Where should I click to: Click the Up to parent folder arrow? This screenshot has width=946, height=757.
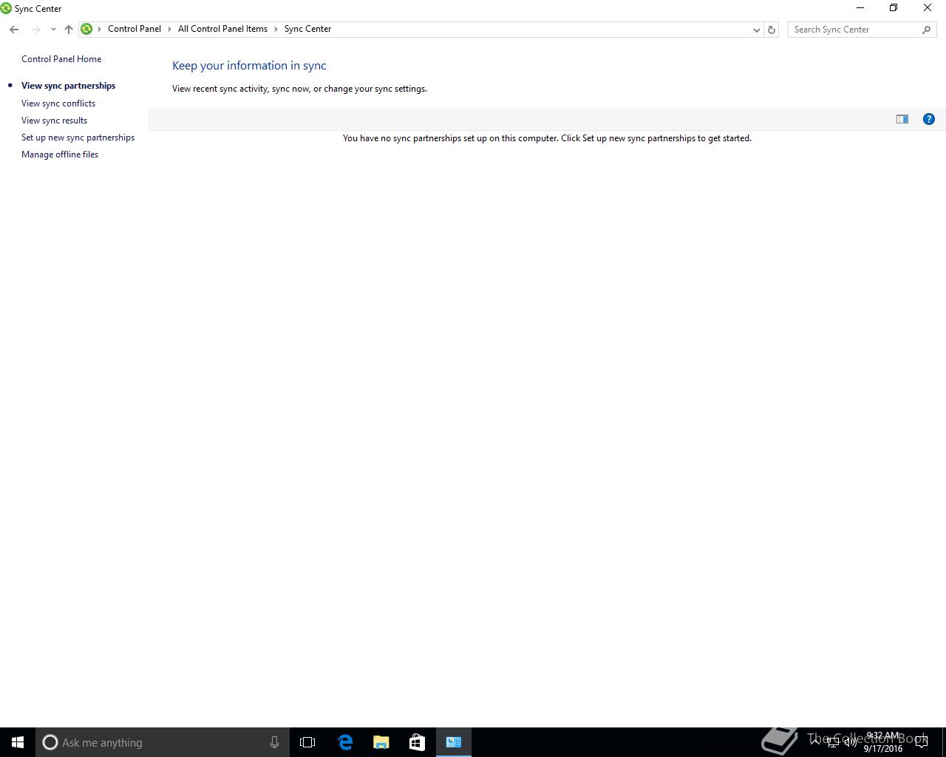point(69,30)
